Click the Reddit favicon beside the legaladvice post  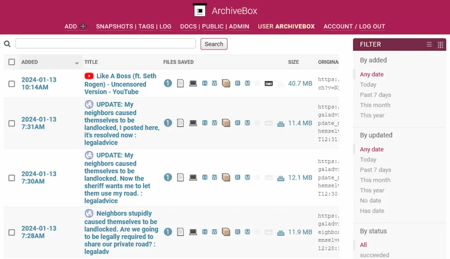(x=89, y=104)
